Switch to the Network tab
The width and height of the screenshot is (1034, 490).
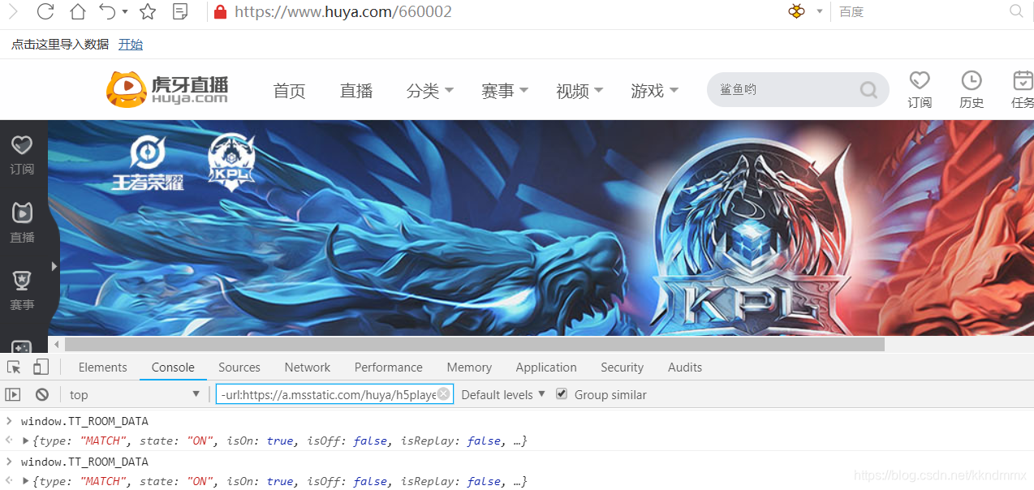coord(308,367)
